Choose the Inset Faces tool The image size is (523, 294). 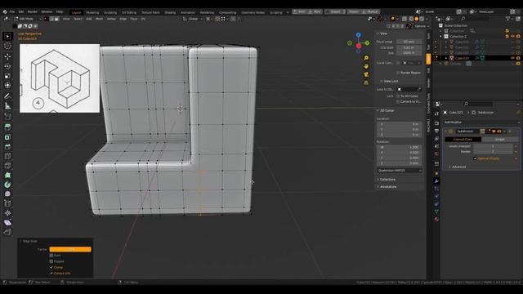pyautogui.click(x=7, y=137)
